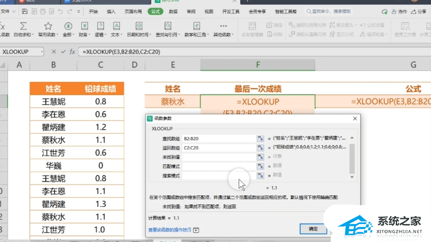Click the 分享 share button
431x242 pixels.
[x=418, y=12]
